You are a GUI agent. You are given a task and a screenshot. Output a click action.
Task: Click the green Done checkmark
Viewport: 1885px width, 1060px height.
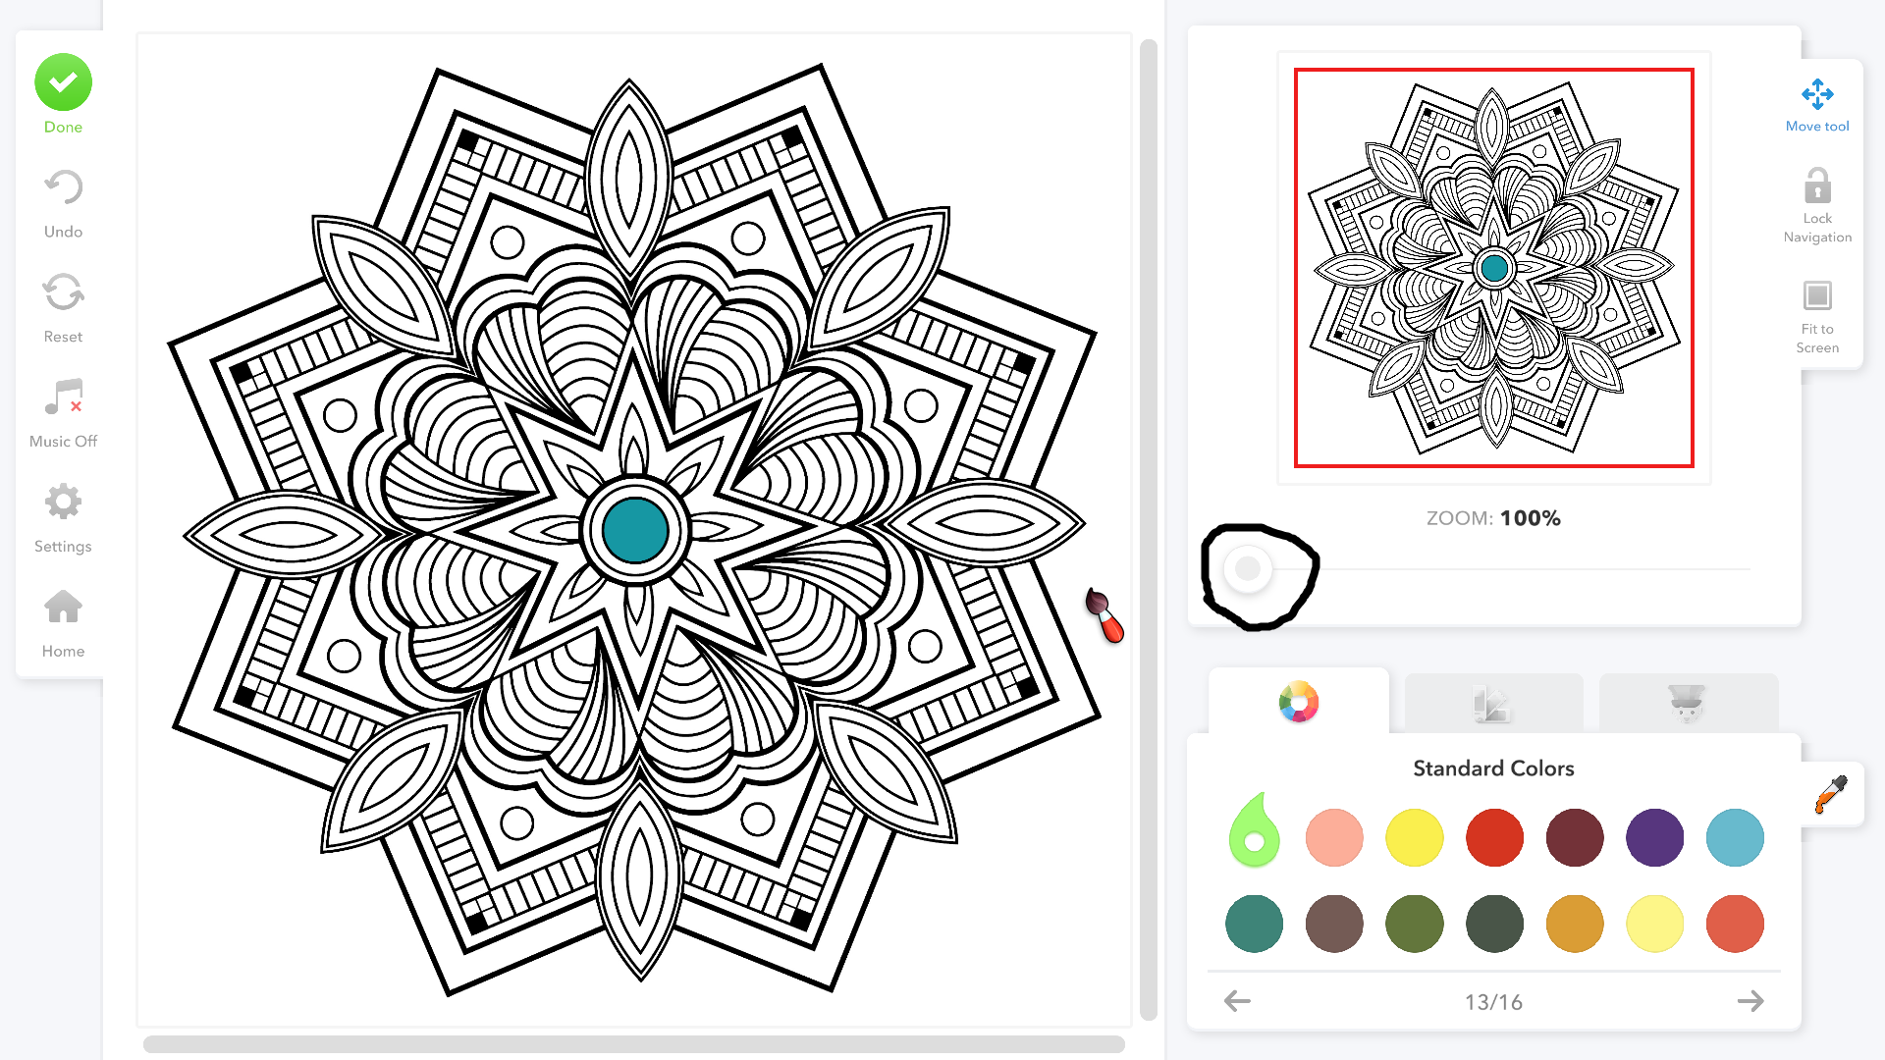coord(63,83)
